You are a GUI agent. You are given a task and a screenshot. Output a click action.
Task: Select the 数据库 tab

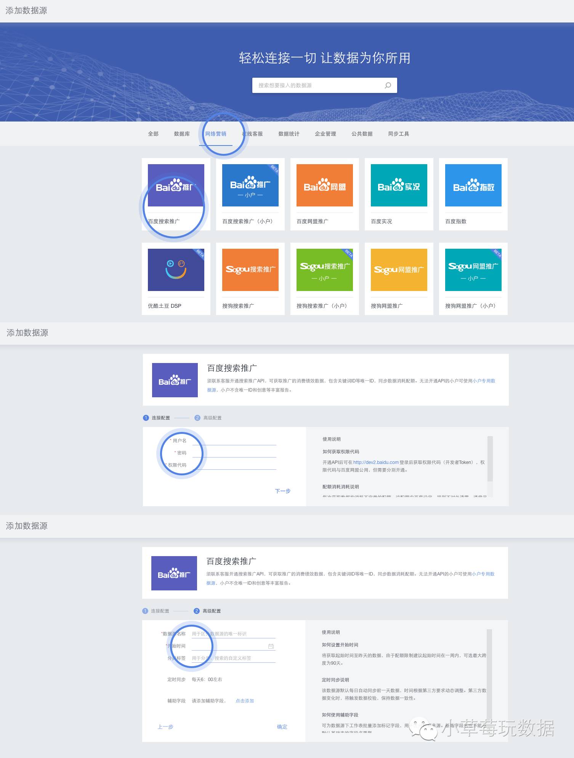click(x=182, y=134)
